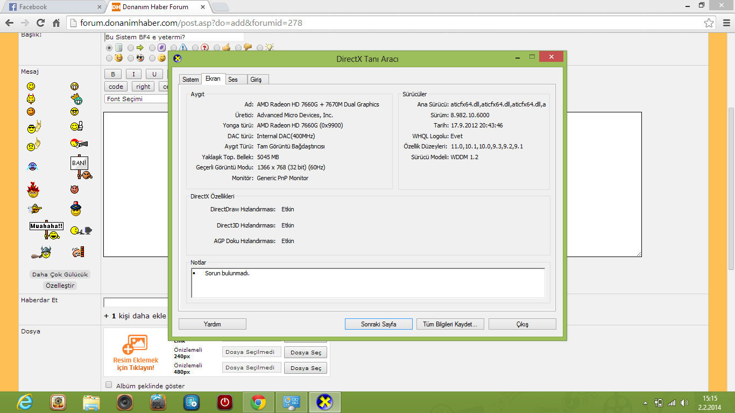Enable the Albüm şeklinde göster checkbox

(109, 385)
